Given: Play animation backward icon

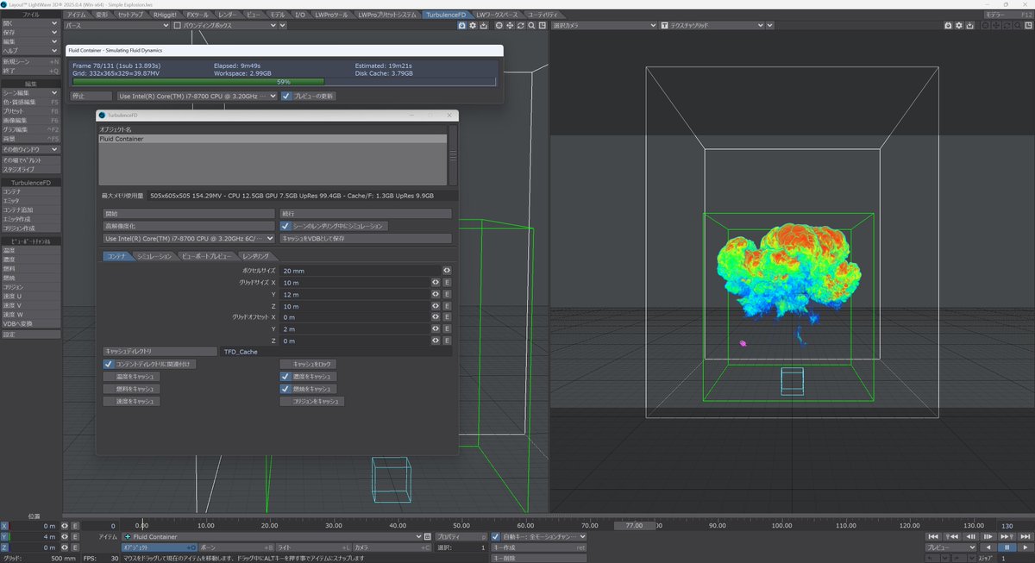Looking at the screenshot, I should [x=988, y=547].
